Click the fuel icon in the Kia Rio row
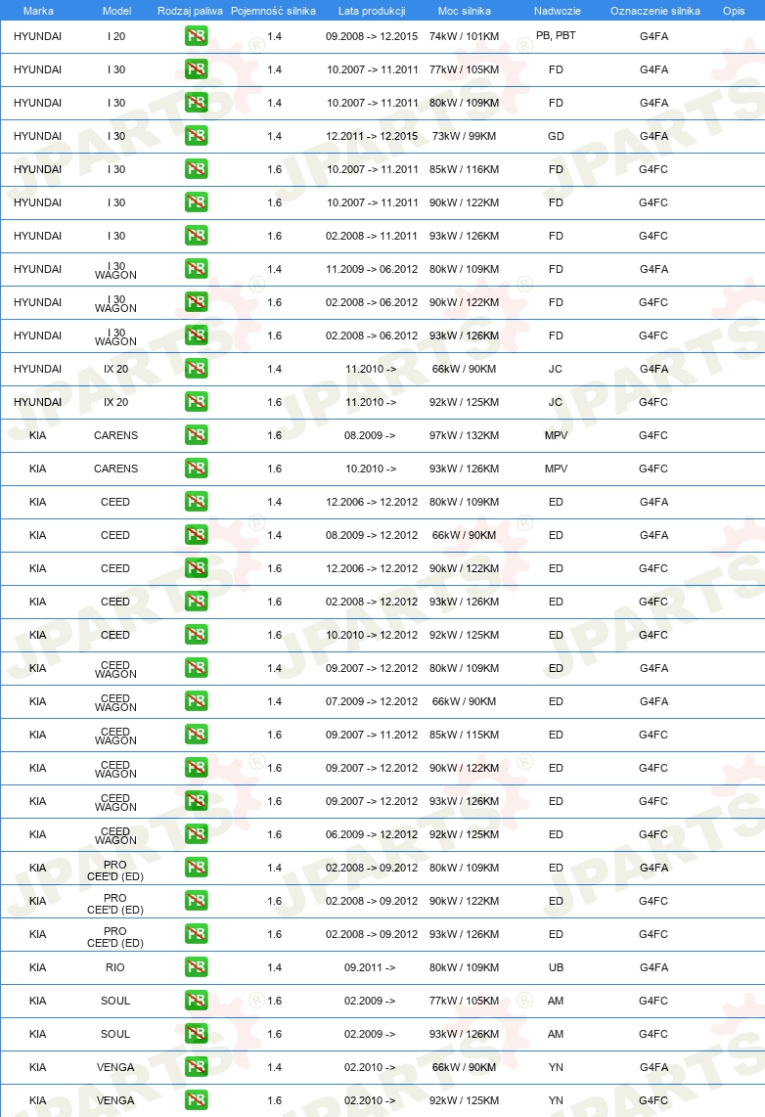The image size is (765, 1117). [196, 966]
